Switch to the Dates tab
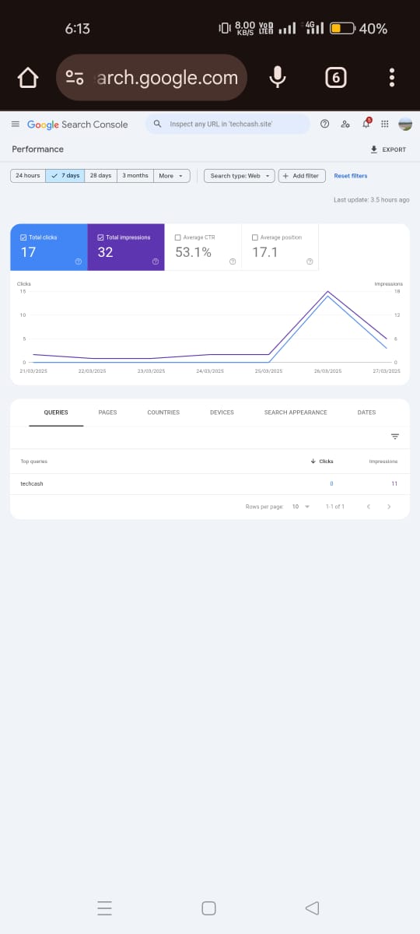 [366, 413]
